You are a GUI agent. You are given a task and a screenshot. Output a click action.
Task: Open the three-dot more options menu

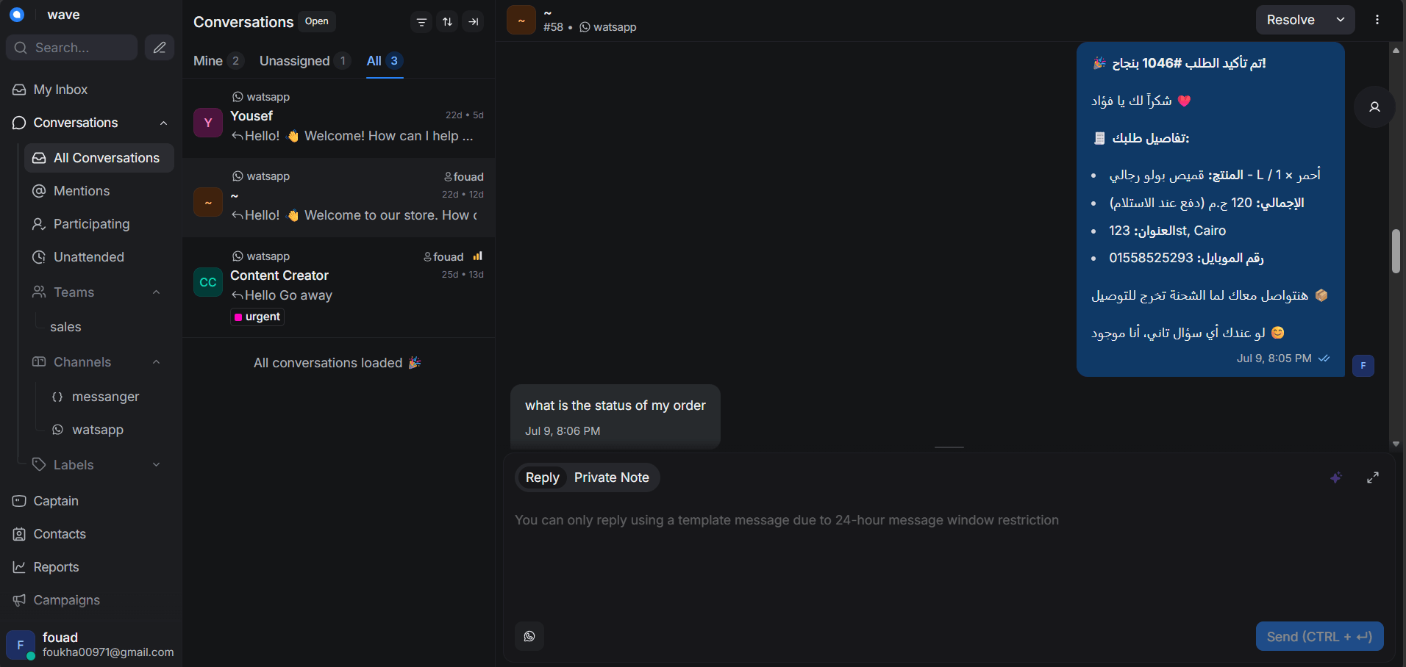(1377, 20)
